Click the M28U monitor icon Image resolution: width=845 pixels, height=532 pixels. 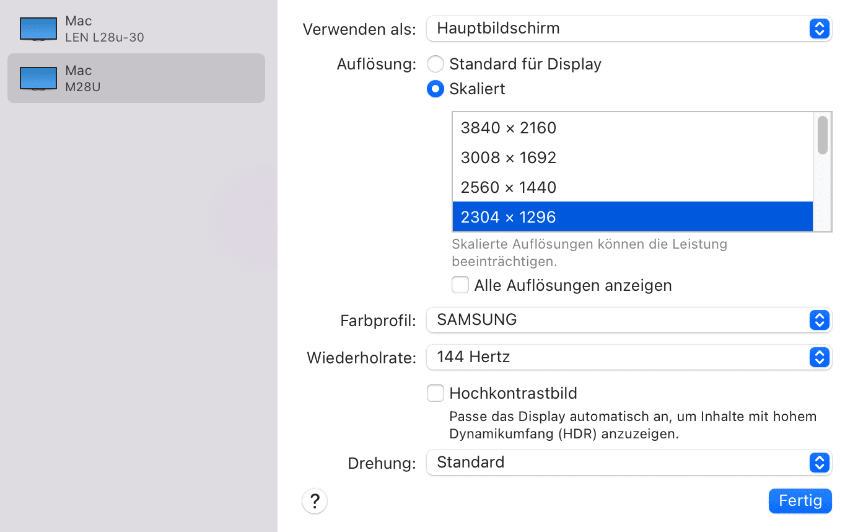coord(38,78)
